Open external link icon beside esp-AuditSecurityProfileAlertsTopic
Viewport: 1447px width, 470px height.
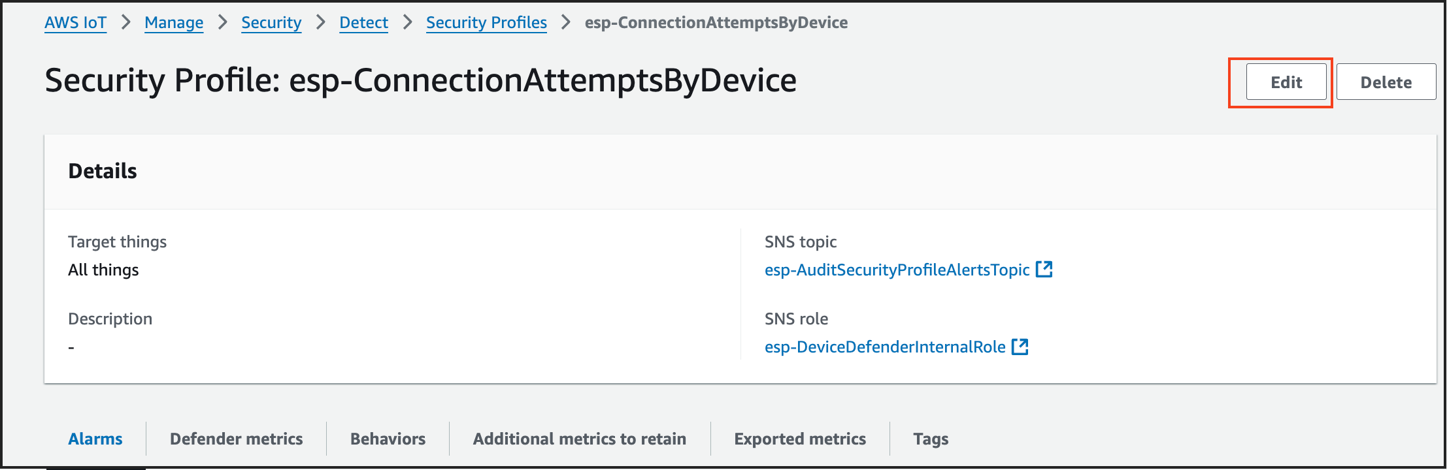point(1044,269)
